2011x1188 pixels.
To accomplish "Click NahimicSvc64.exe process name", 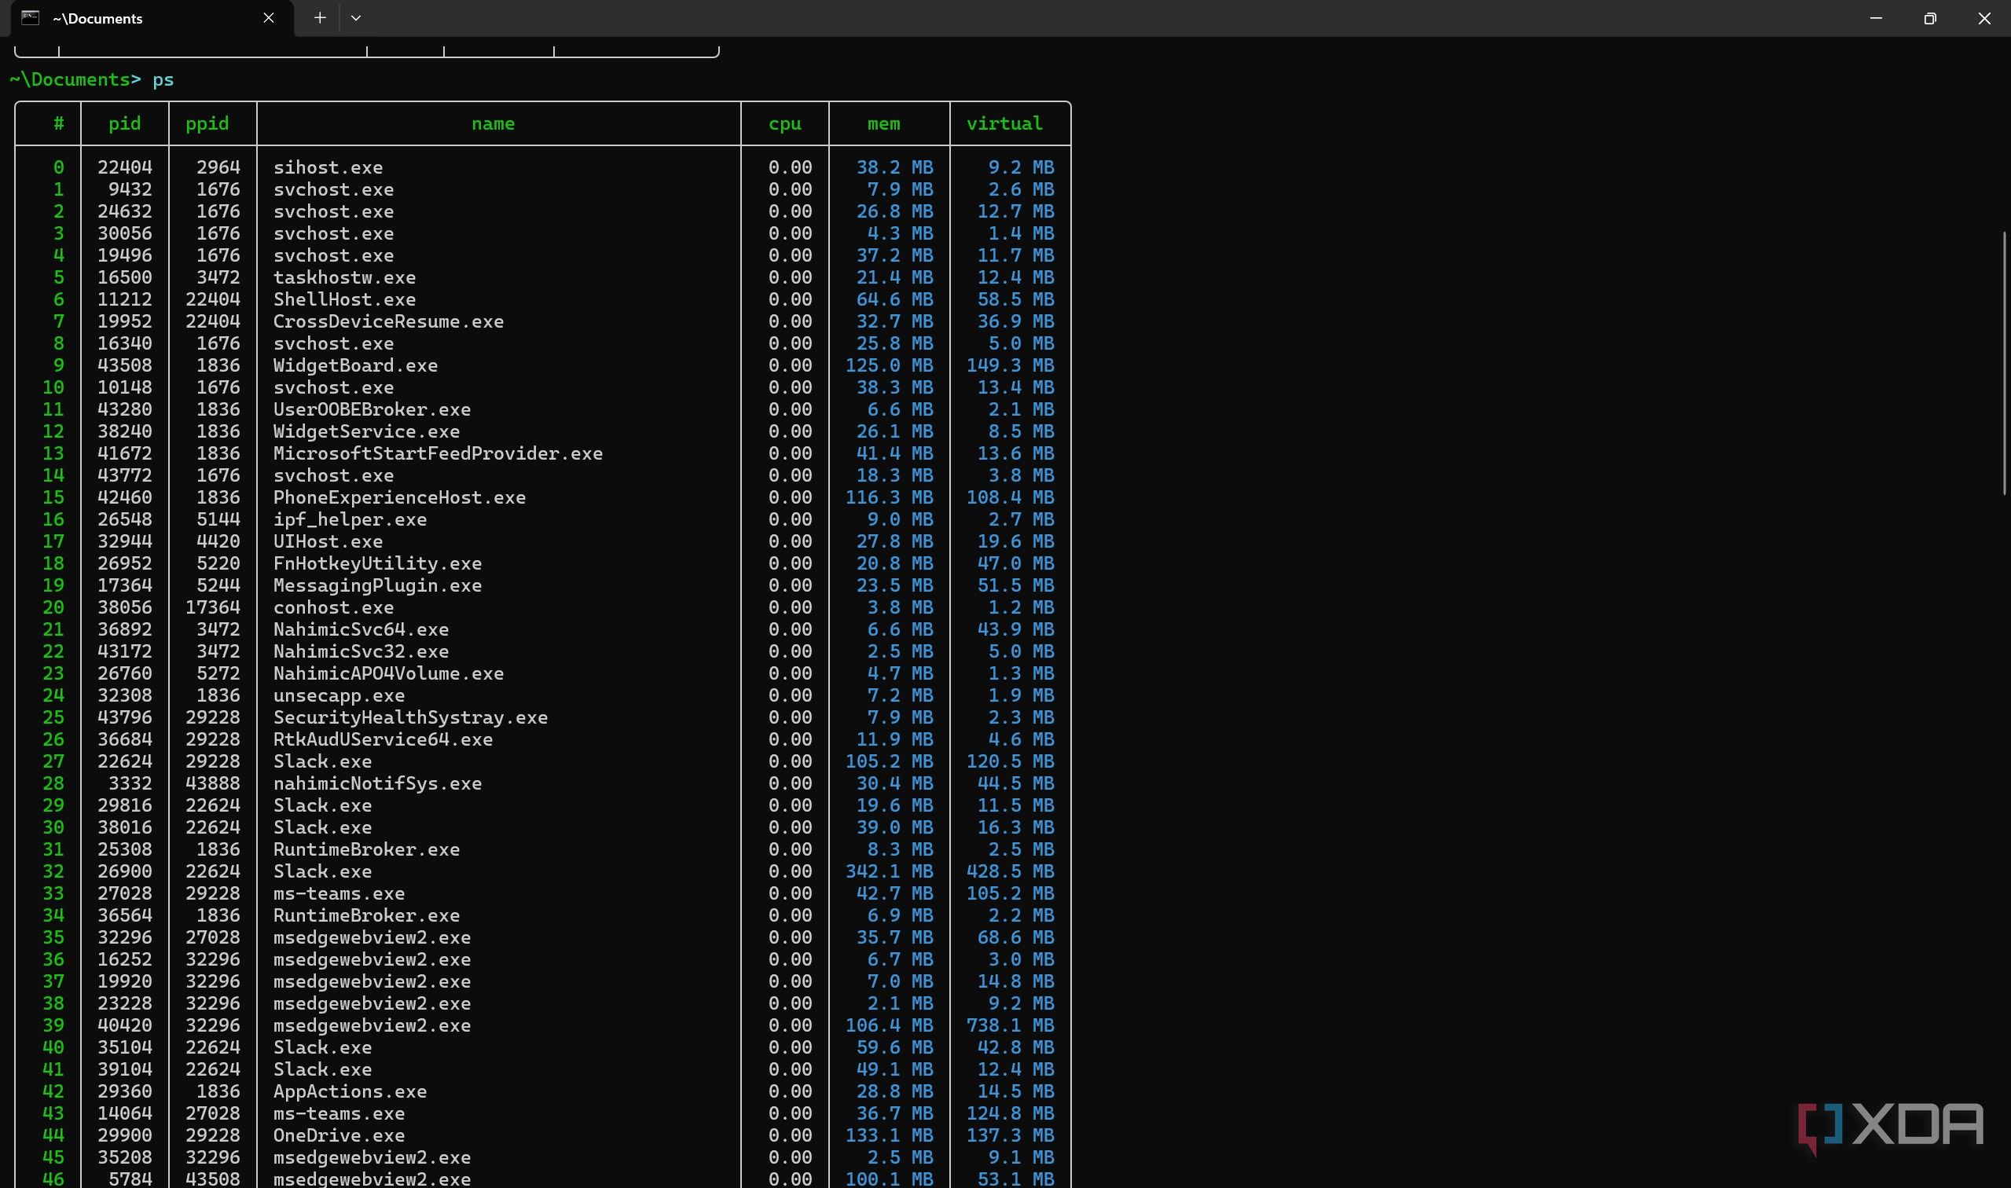I will [x=361, y=629].
